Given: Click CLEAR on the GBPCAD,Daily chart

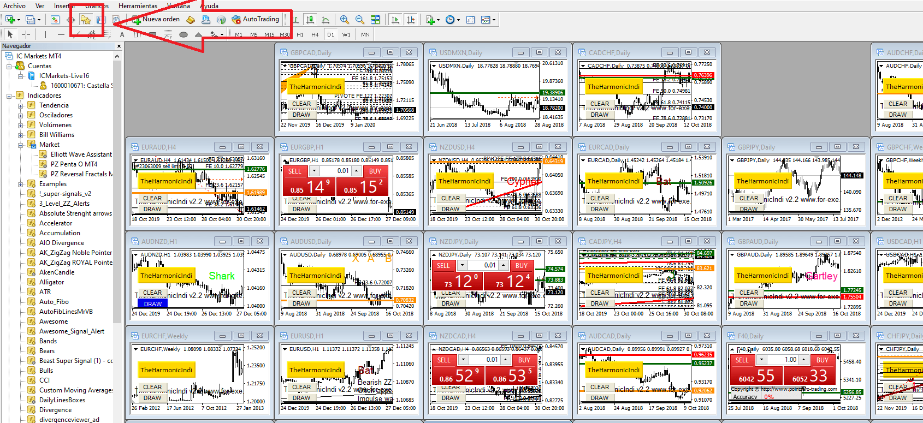Looking at the screenshot, I should coord(301,104).
